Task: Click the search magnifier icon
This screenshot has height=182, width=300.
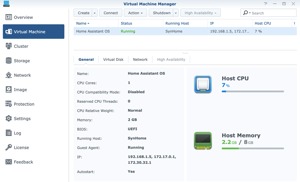Action: tap(245, 13)
